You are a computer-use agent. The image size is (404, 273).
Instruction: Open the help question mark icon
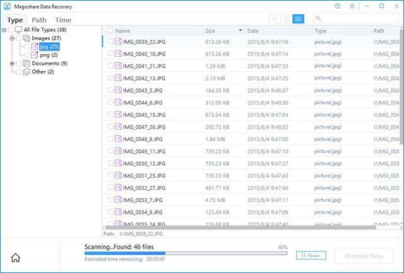tap(338, 6)
